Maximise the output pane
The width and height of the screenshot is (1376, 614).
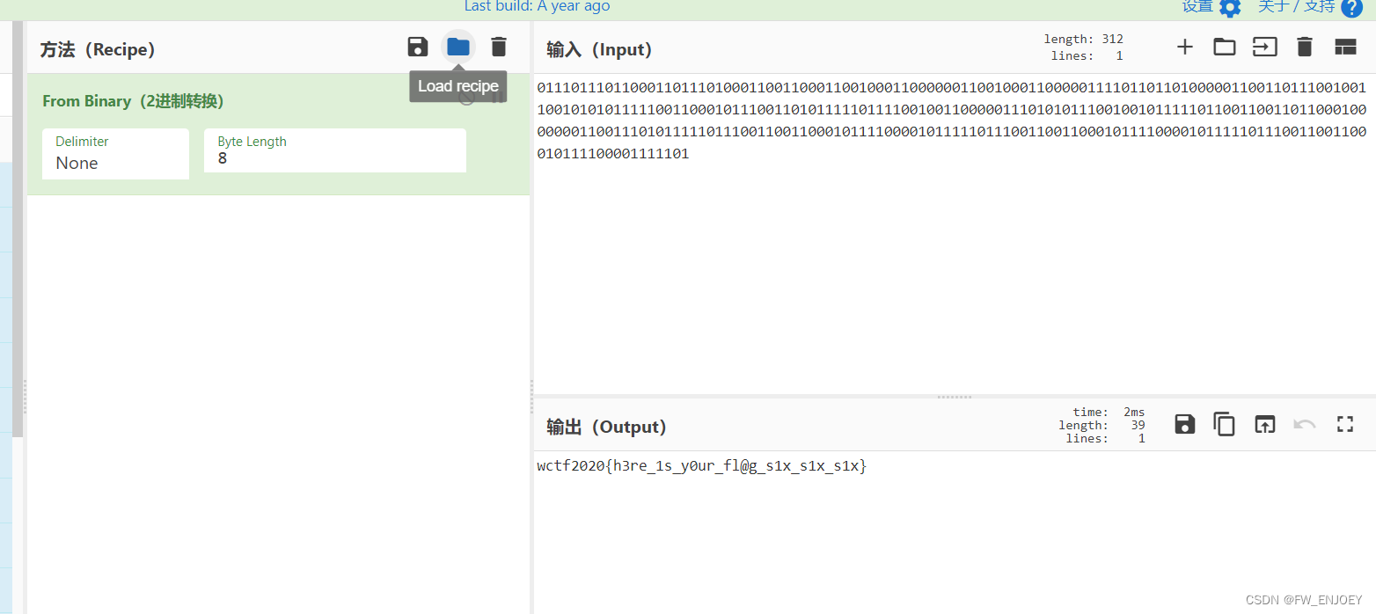pos(1344,423)
